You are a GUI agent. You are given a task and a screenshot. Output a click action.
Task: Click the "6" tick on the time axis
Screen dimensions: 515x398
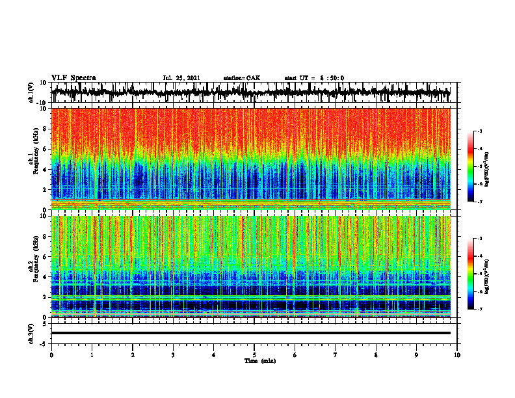(x=295, y=355)
